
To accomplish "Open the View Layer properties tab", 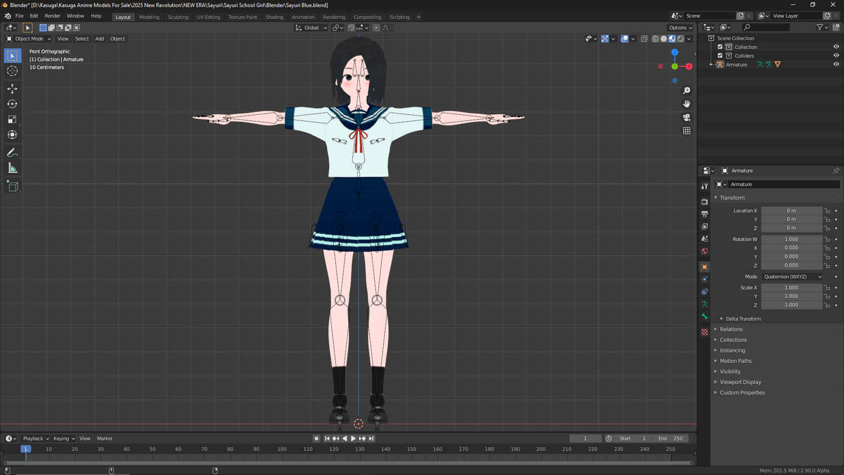I will pyautogui.click(x=704, y=226).
